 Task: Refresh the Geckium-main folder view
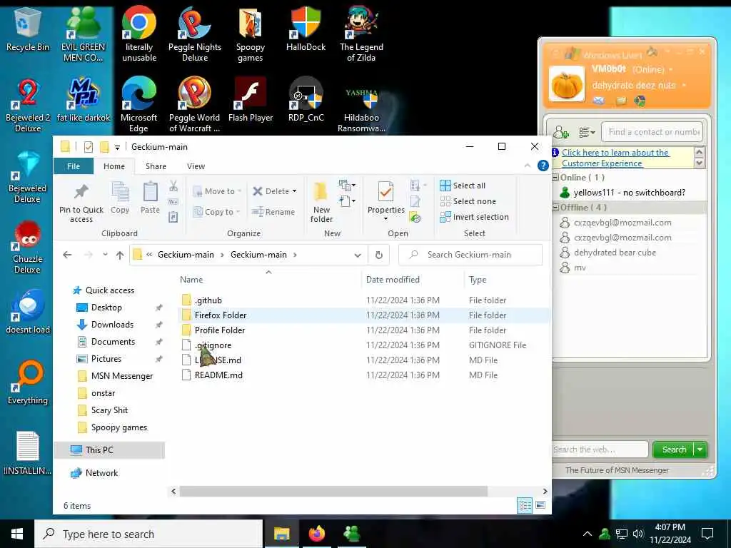[x=379, y=255]
